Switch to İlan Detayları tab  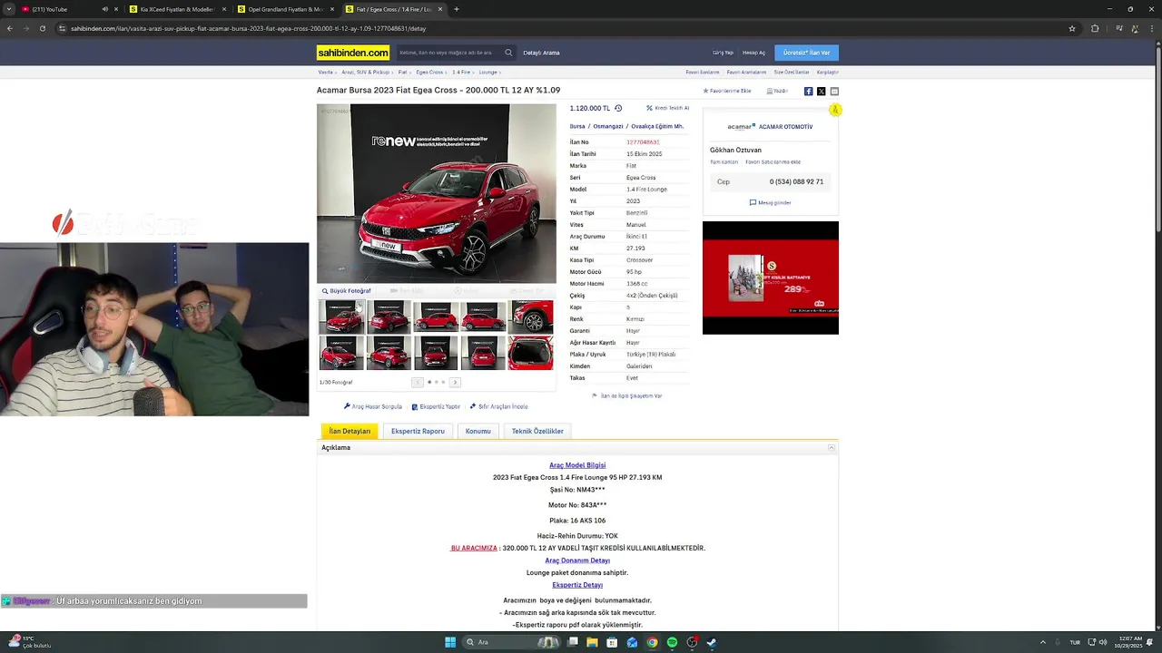point(350,431)
